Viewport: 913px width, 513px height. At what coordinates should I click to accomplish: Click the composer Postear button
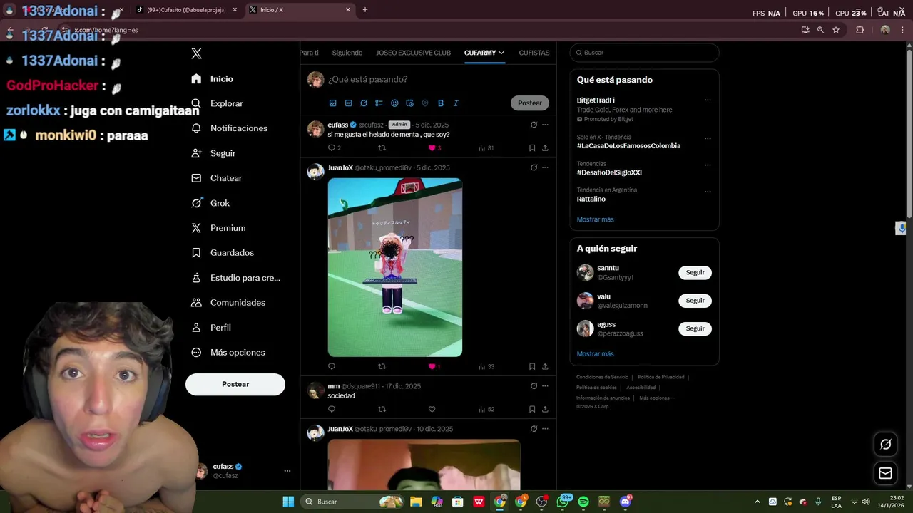click(530, 103)
